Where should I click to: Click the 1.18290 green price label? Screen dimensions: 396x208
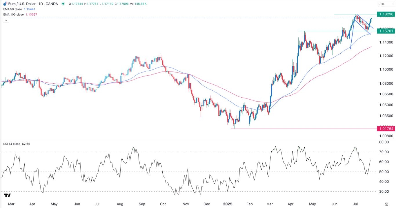click(385, 14)
